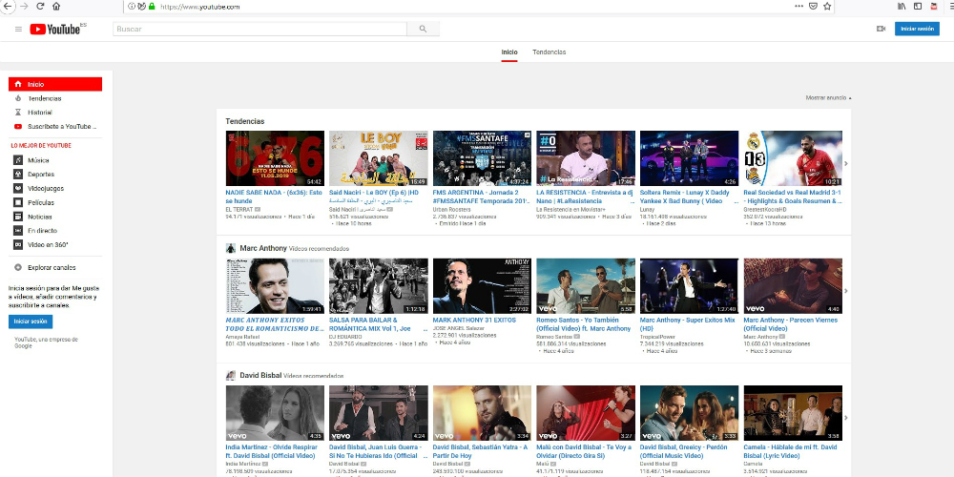
Task: Open Le BOY video thumbnail
Action: click(x=379, y=158)
